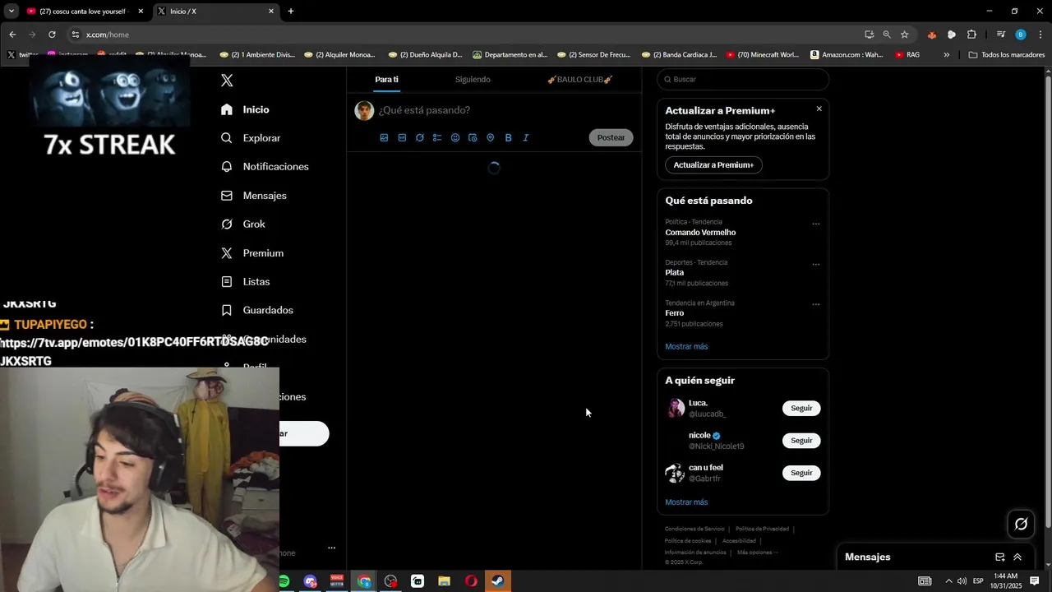Add image media to post

[x=384, y=138]
